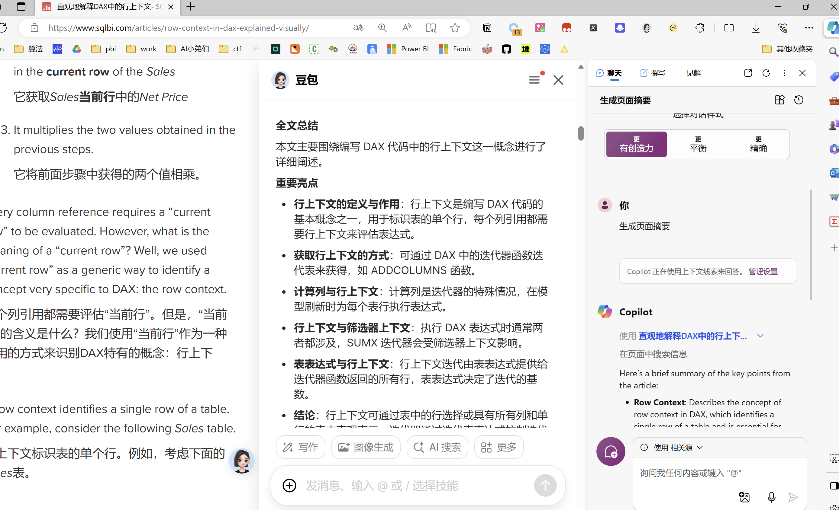Start new topic with purple Copilot button
The width and height of the screenshot is (839, 510).
(x=611, y=451)
